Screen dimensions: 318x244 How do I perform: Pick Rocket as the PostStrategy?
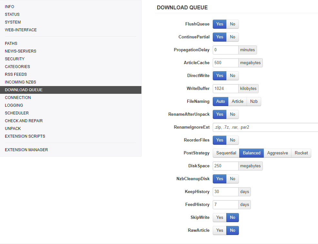pyautogui.click(x=301, y=153)
